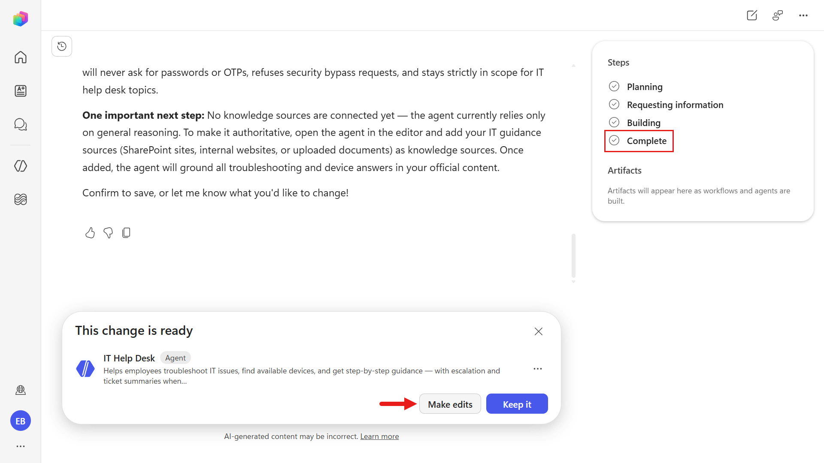Image resolution: width=824 pixels, height=463 pixels.
Task: Open the agents slash icon in sidebar
Action: coord(21,166)
